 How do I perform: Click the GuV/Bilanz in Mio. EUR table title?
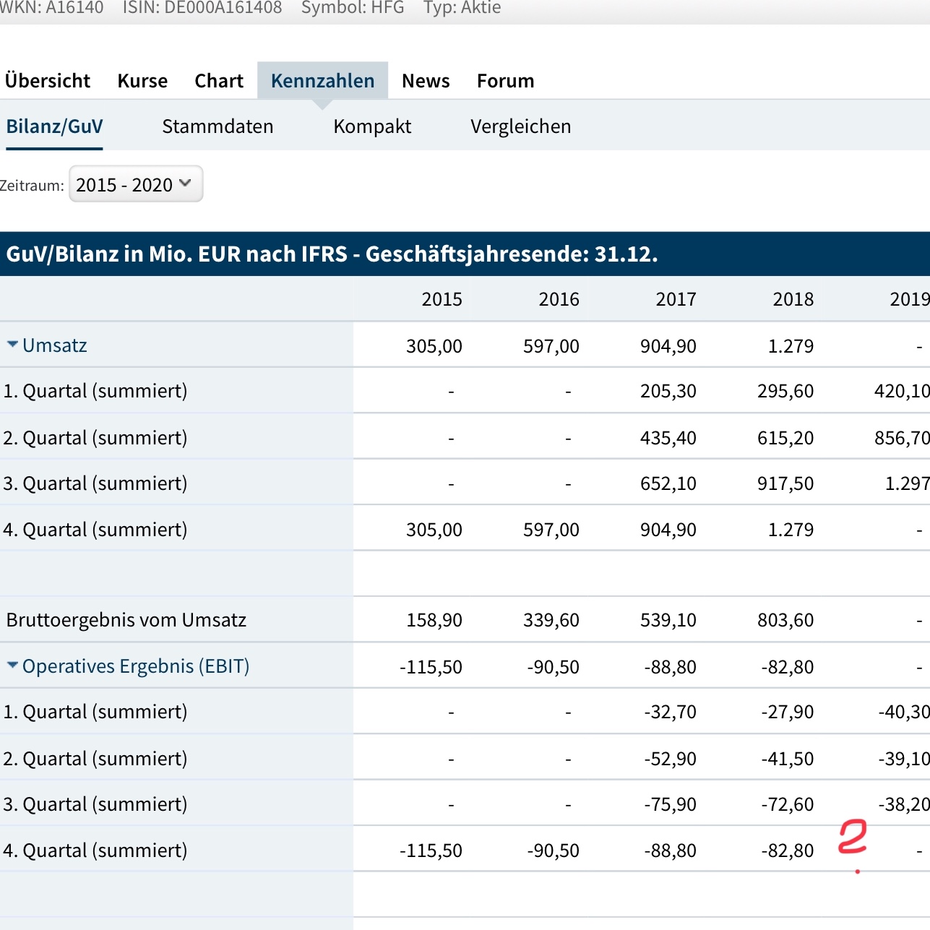click(332, 254)
